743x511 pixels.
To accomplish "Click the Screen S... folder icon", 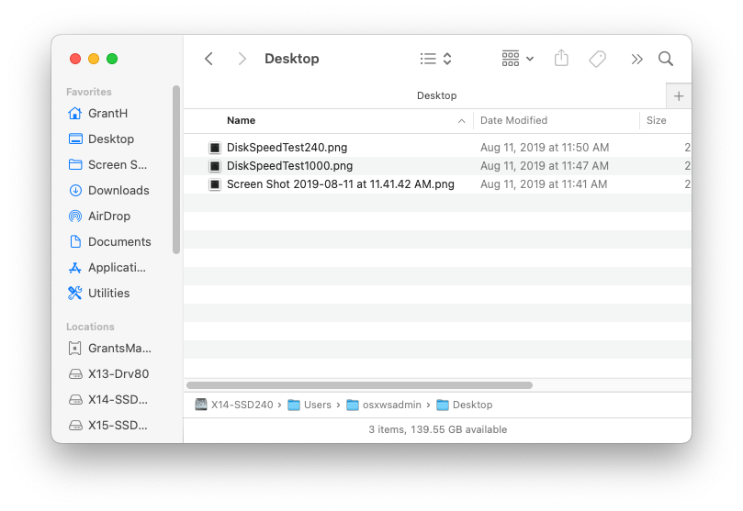I will point(75,164).
